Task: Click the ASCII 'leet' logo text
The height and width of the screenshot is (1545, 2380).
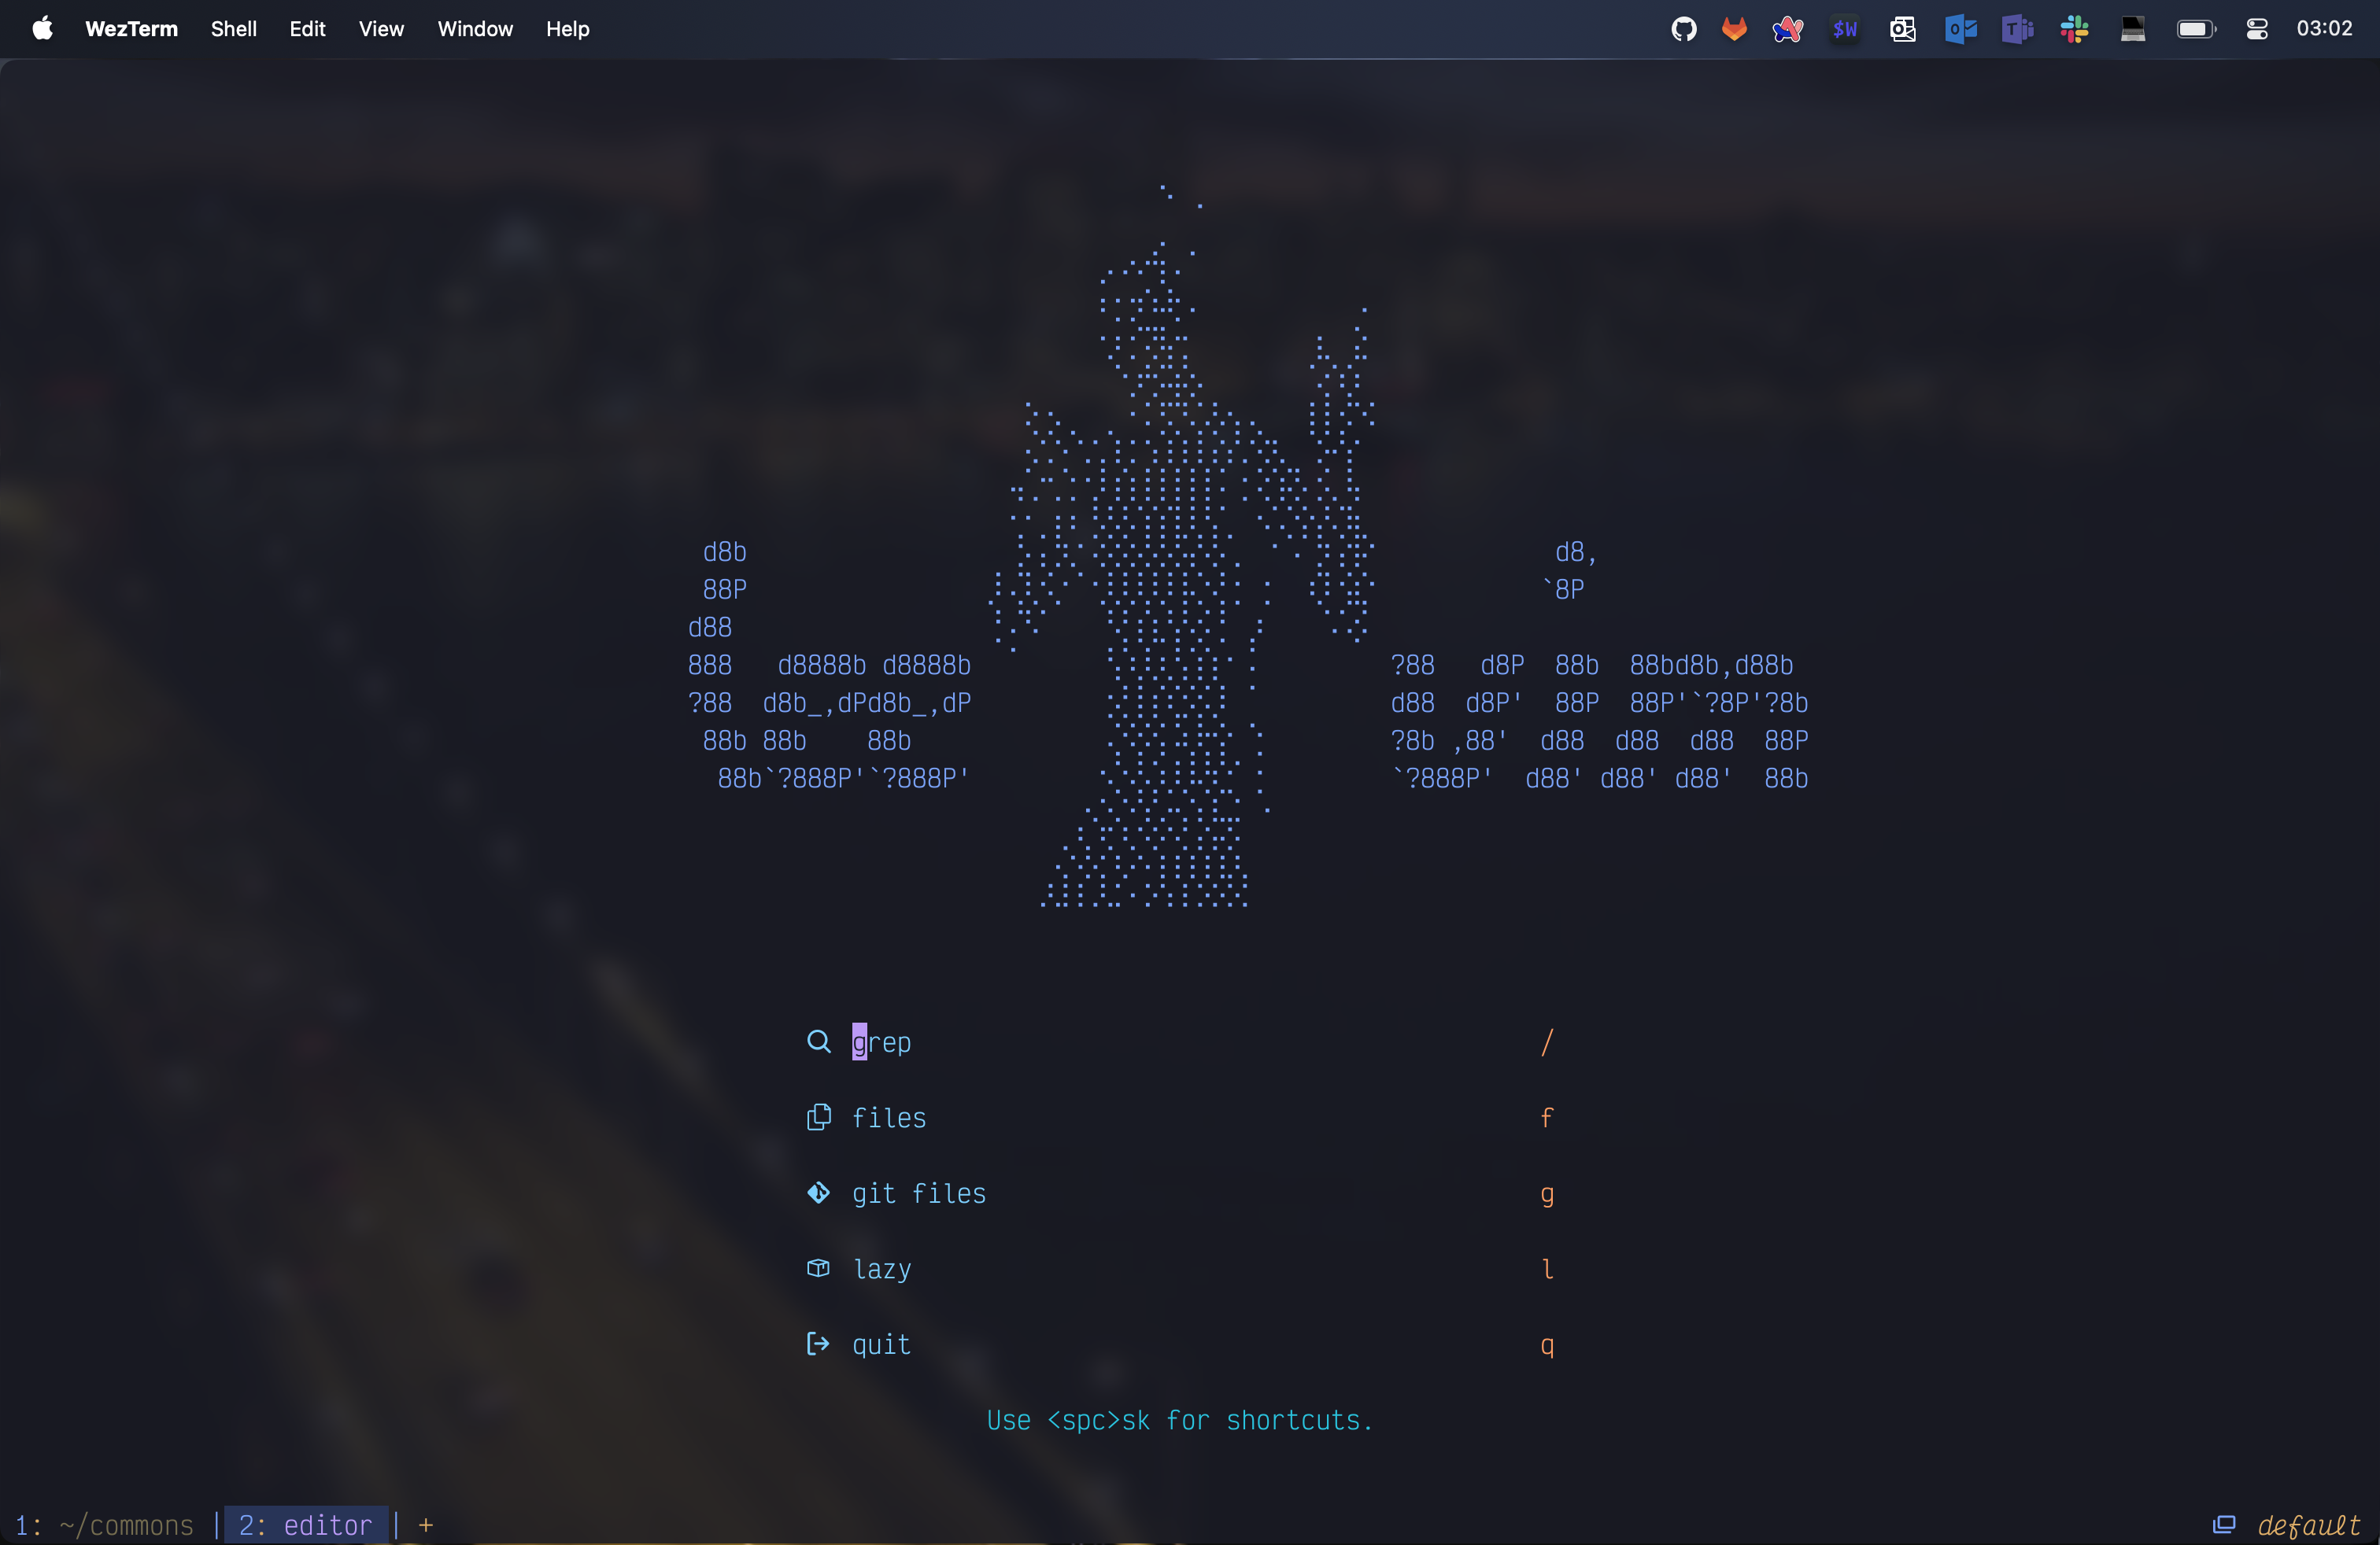Action: 829,665
